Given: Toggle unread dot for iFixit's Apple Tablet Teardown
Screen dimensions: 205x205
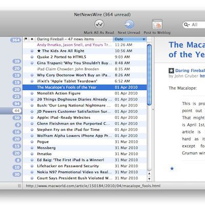Looking at the screenshot, I should [32, 81].
